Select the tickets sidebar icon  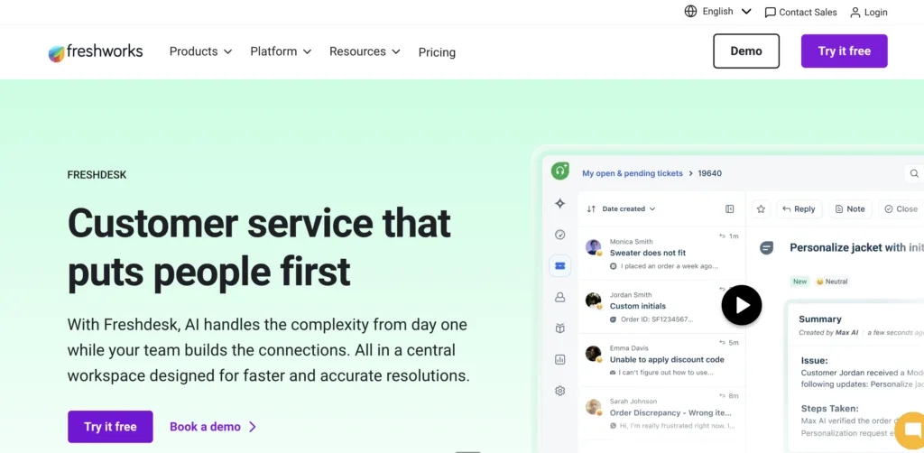pyautogui.click(x=559, y=266)
